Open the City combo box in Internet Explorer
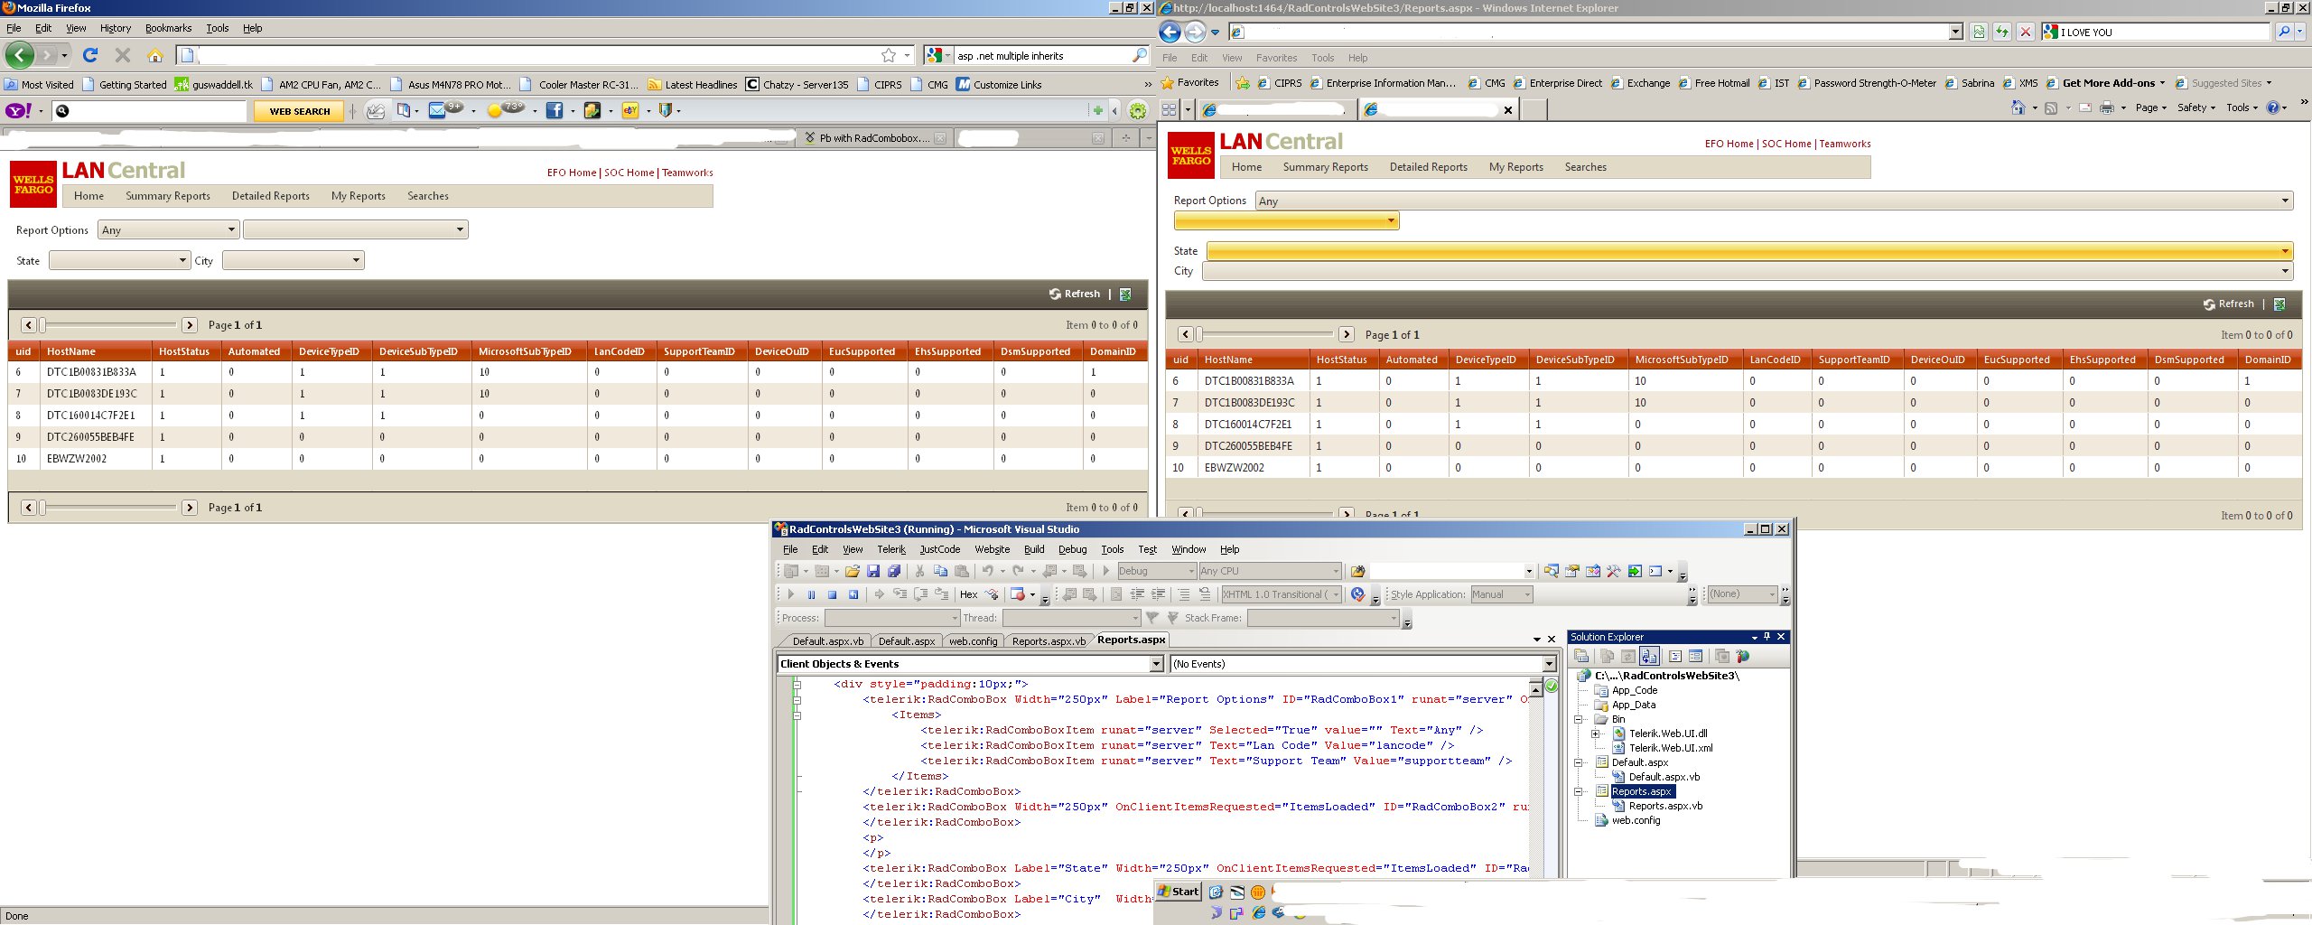Viewport: 2312px width, 925px height. (x=1748, y=271)
